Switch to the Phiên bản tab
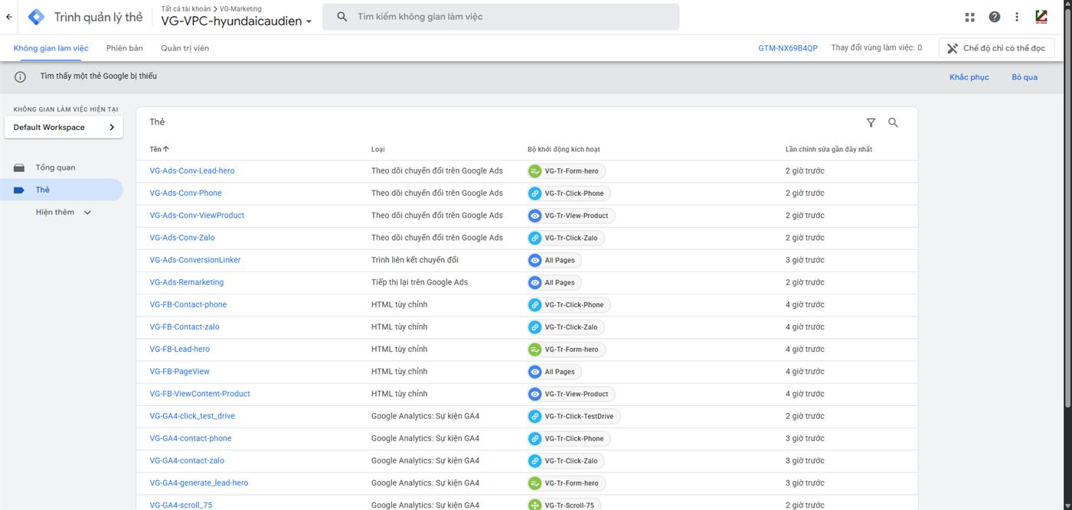1072x510 pixels. (x=125, y=48)
